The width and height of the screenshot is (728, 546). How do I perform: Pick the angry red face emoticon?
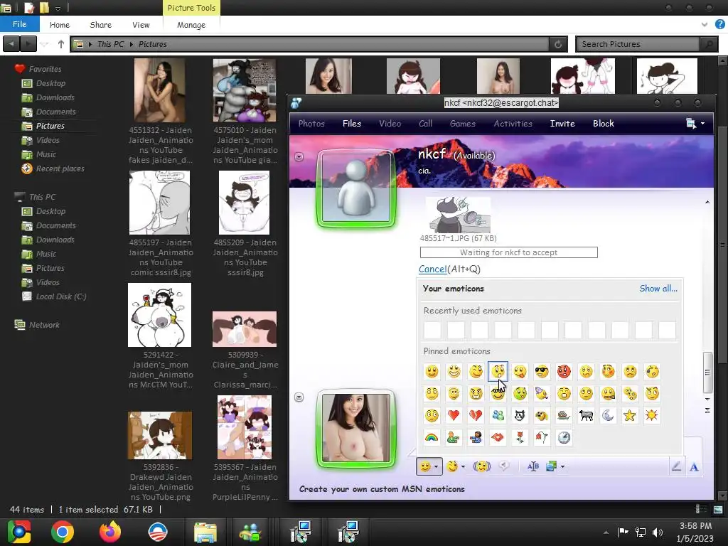coord(564,371)
